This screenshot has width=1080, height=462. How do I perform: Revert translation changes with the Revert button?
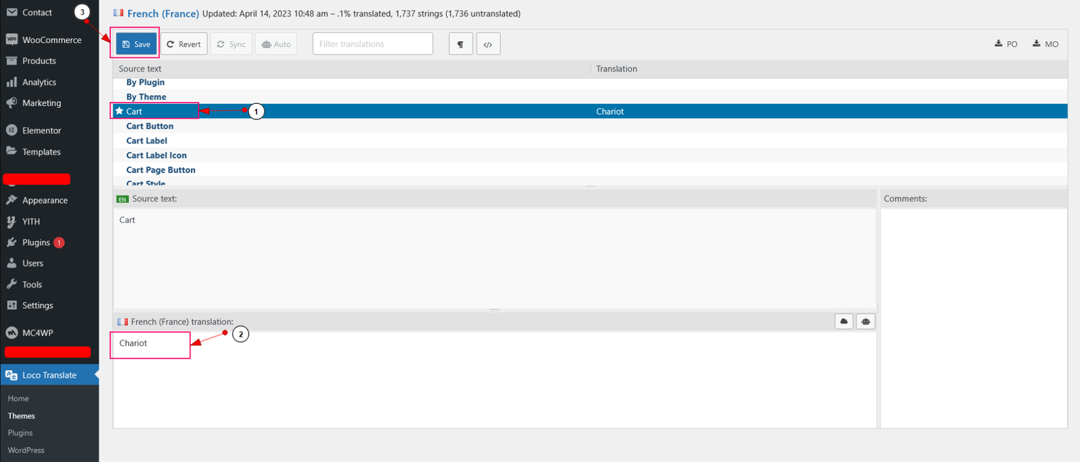[x=184, y=44]
